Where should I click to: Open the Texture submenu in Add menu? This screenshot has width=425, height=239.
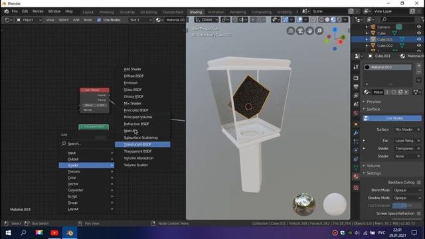(x=86, y=171)
